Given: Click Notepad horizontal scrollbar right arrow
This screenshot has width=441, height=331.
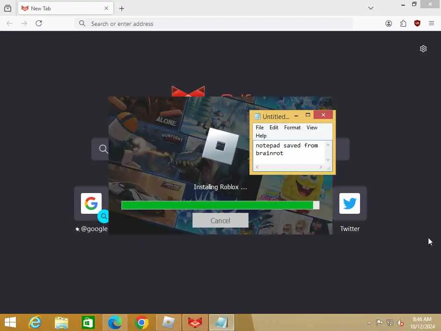Looking at the screenshot, I should (320, 167).
